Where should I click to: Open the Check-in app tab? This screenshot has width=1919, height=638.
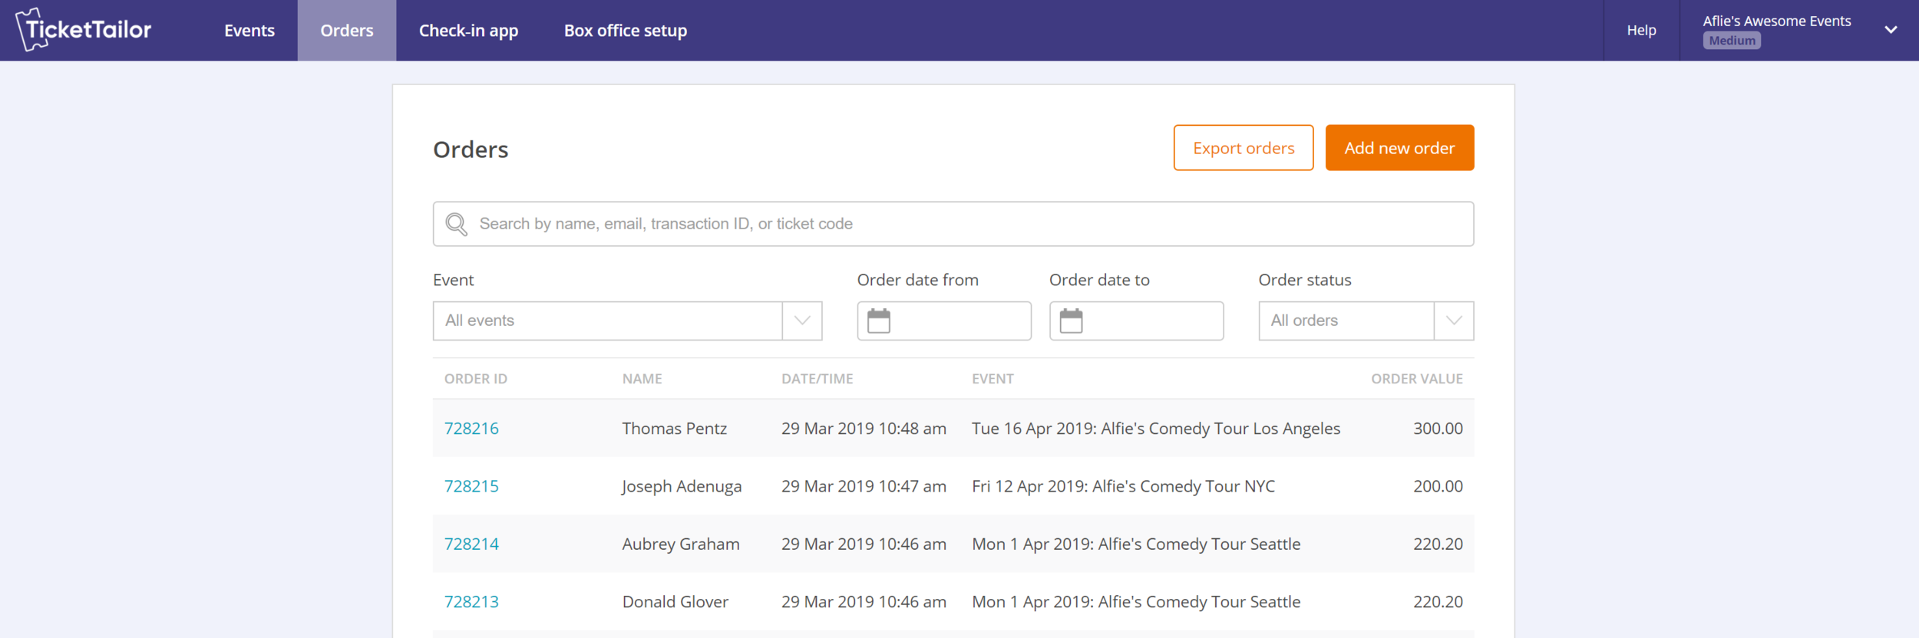[x=468, y=31]
